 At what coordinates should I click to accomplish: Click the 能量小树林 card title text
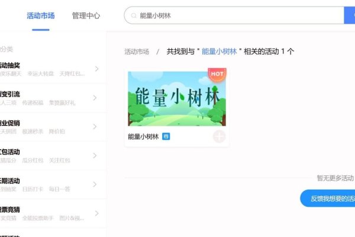(x=143, y=136)
